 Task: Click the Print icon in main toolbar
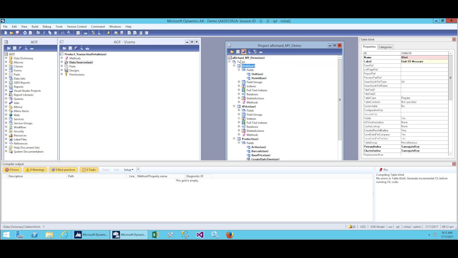pyautogui.click(x=25, y=33)
